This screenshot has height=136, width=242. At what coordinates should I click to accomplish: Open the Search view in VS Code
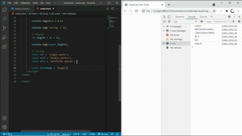point(4,19)
